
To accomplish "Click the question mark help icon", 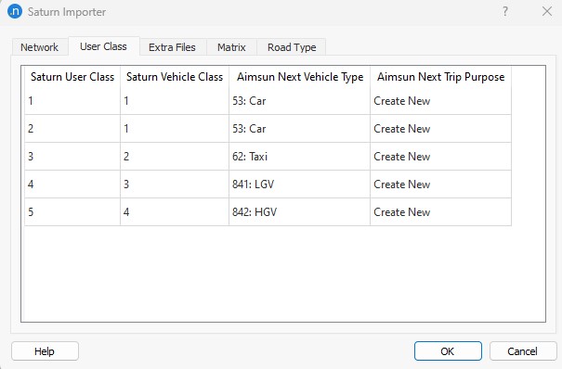I will tap(505, 11).
